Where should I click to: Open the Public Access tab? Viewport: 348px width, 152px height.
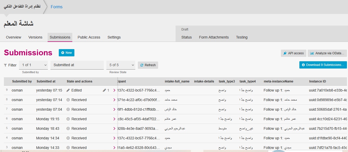(89, 37)
